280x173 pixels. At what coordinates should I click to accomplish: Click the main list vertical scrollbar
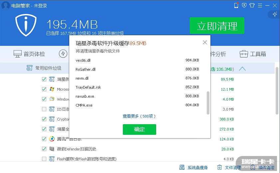click(x=277, y=91)
